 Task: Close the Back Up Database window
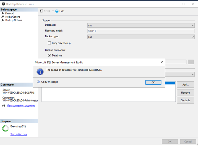pyautogui.click(x=193, y=4)
